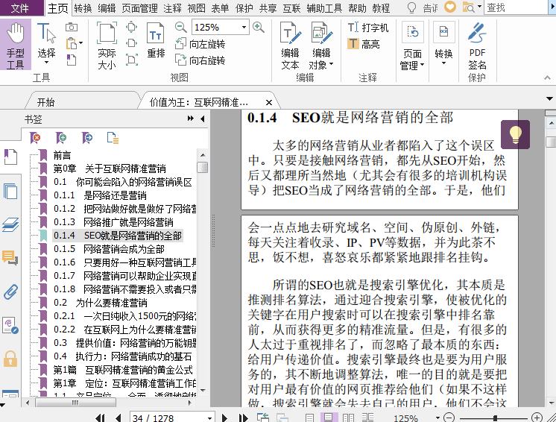Delete bookmark using the red X bookmark icon
Screen dimensions: 556x422
pyautogui.click(x=35, y=137)
